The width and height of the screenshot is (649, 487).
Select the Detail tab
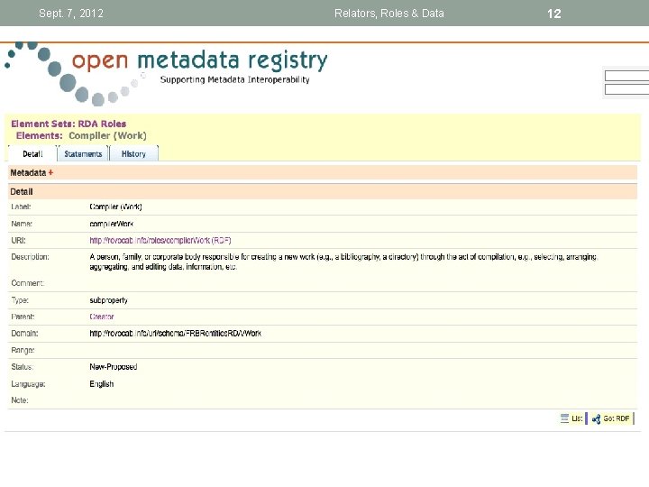[x=32, y=153]
